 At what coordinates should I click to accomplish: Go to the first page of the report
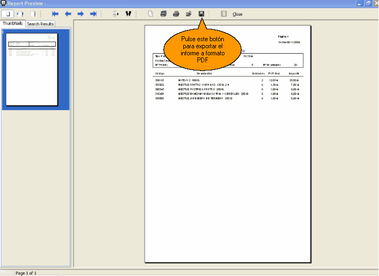55,14
